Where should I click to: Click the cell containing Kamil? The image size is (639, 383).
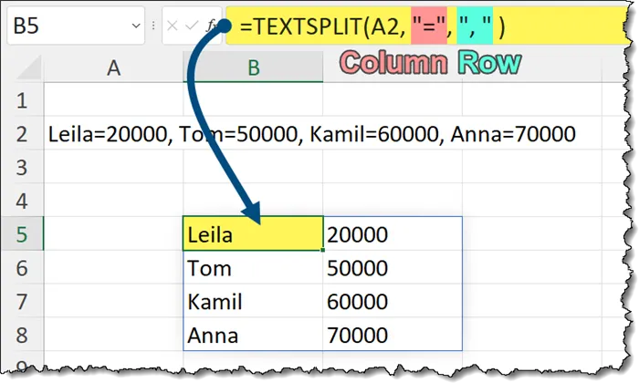coord(253,302)
